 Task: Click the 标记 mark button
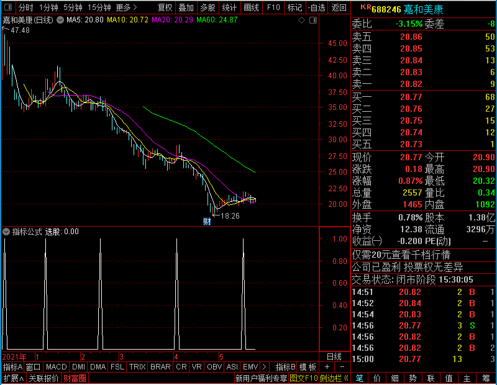click(x=294, y=7)
